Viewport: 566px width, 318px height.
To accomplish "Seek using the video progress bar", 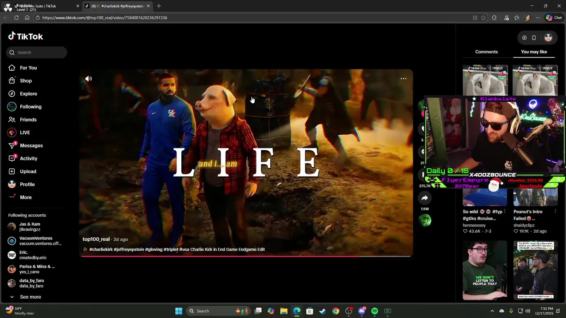I will (246, 256).
